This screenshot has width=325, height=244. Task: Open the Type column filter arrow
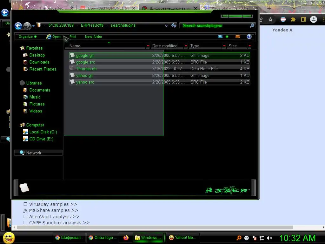click(x=224, y=46)
